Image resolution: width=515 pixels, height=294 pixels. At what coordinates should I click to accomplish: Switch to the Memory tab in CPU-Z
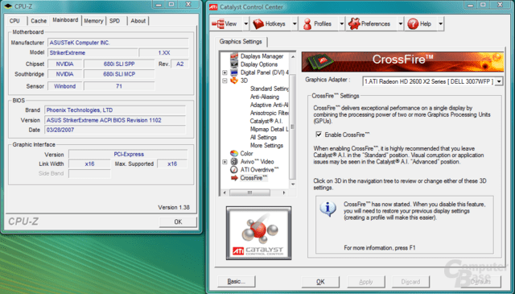click(x=93, y=21)
